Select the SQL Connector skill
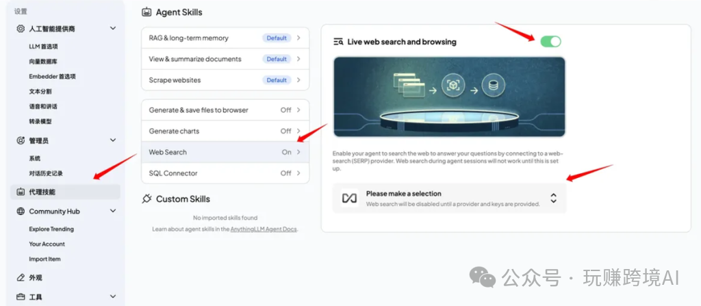701x306 pixels. (x=225, y=173)
